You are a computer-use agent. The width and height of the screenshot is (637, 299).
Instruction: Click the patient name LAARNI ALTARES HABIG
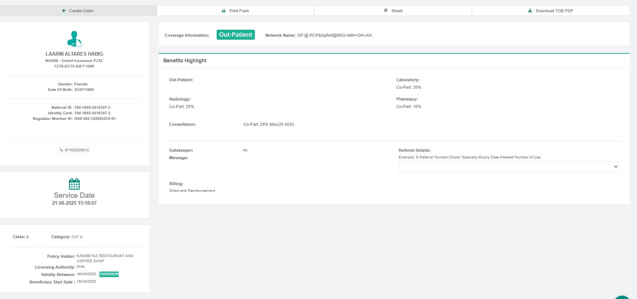74,54
